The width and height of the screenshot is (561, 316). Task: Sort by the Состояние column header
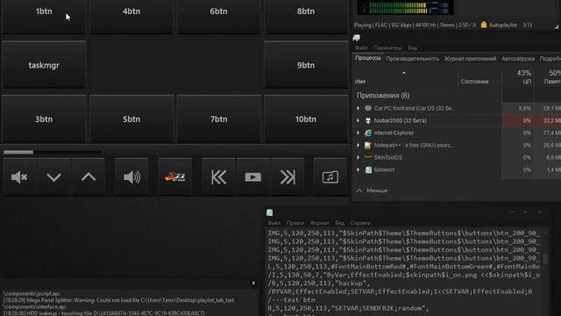click(x=474, y=82)
